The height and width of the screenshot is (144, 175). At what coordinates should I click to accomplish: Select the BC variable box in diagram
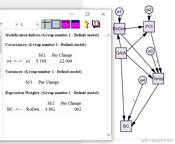point(126,126)
